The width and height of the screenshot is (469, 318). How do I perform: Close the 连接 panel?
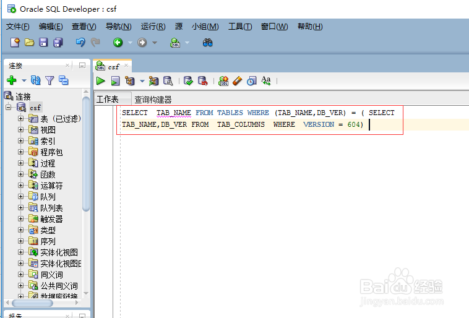coord(67,65)
